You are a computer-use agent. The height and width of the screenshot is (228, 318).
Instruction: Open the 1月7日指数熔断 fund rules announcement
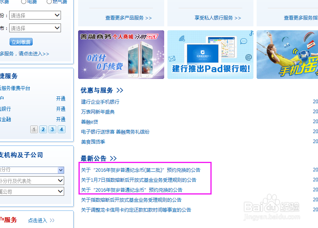click(139, 180)
